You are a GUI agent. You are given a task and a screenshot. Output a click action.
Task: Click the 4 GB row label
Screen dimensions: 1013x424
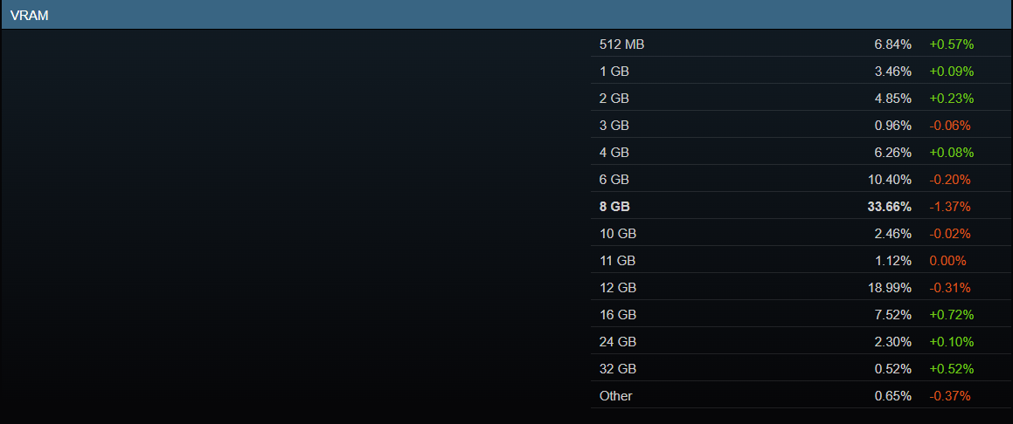[x=614, y=152]
